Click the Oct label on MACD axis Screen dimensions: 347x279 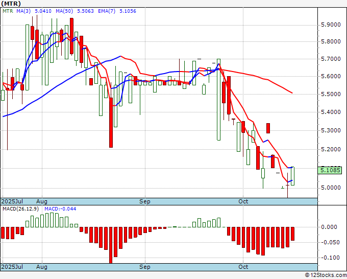tap(243, 267)
